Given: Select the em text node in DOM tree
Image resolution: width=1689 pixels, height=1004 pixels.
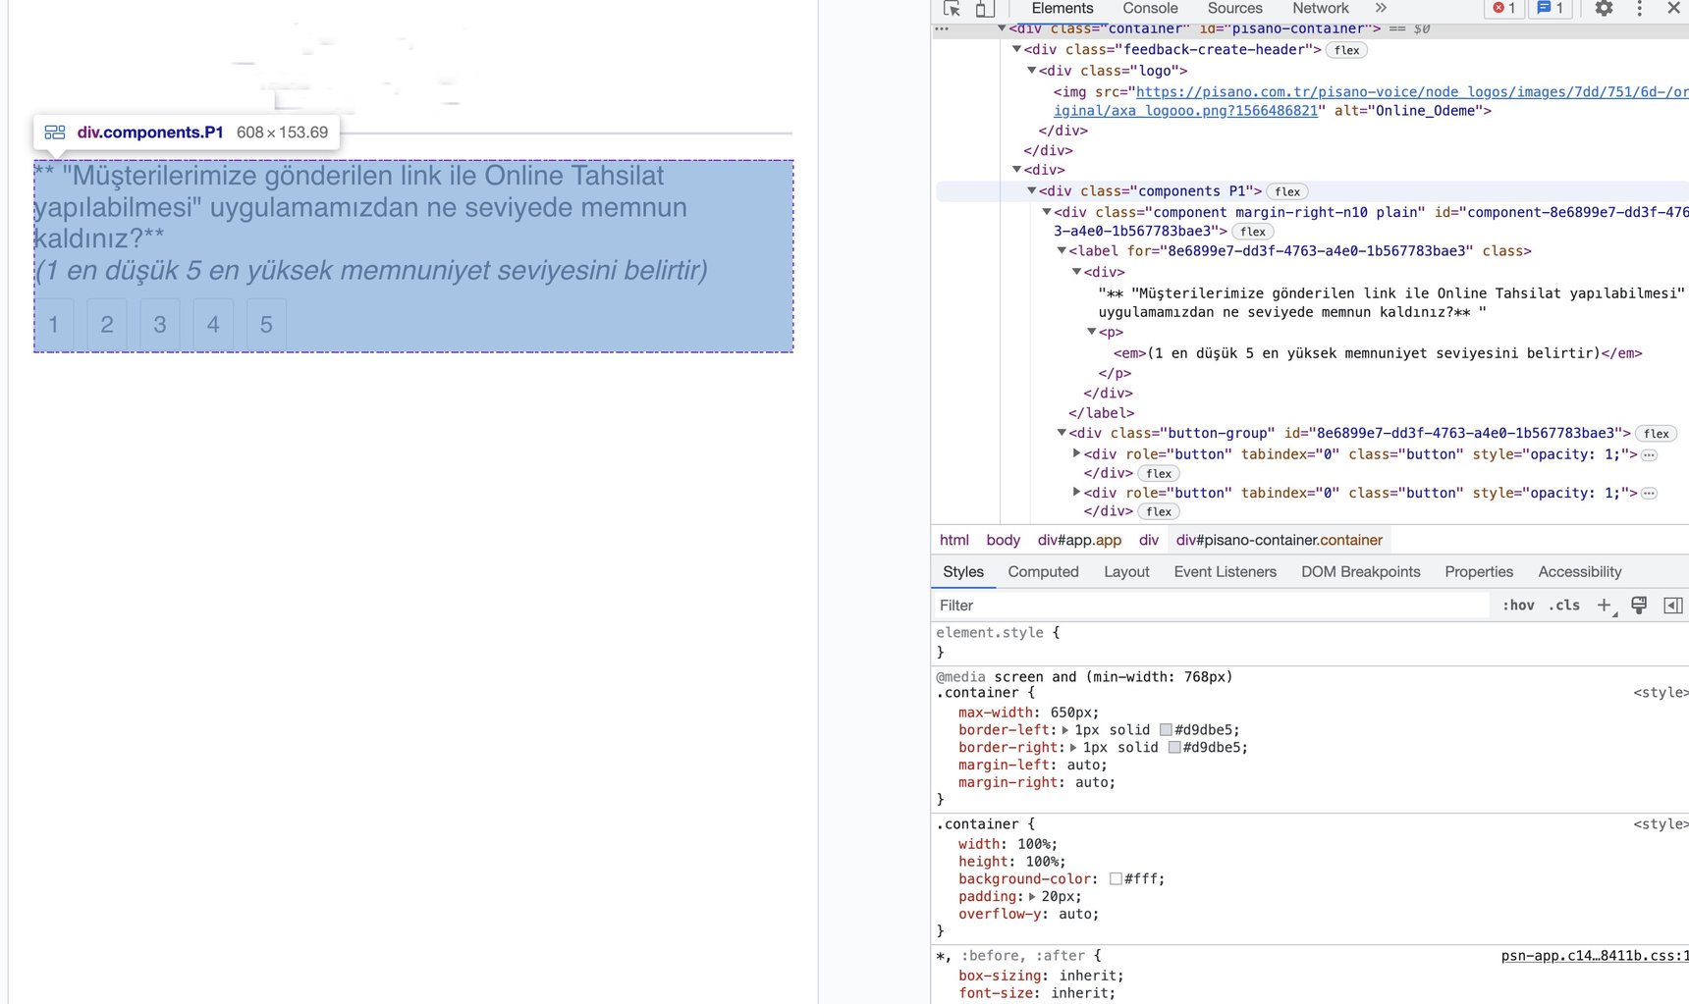Looking at the screenshot, I should 1378,353.
